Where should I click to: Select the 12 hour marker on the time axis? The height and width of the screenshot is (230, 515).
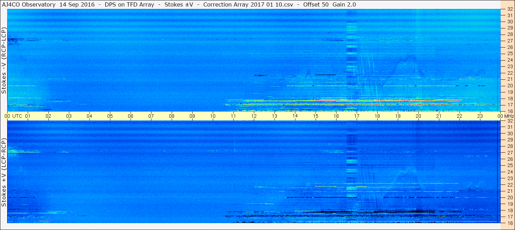point(254,116)
